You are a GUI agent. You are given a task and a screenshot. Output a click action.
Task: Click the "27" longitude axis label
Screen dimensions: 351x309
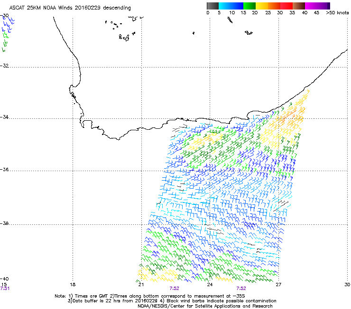tap(278, 285)
